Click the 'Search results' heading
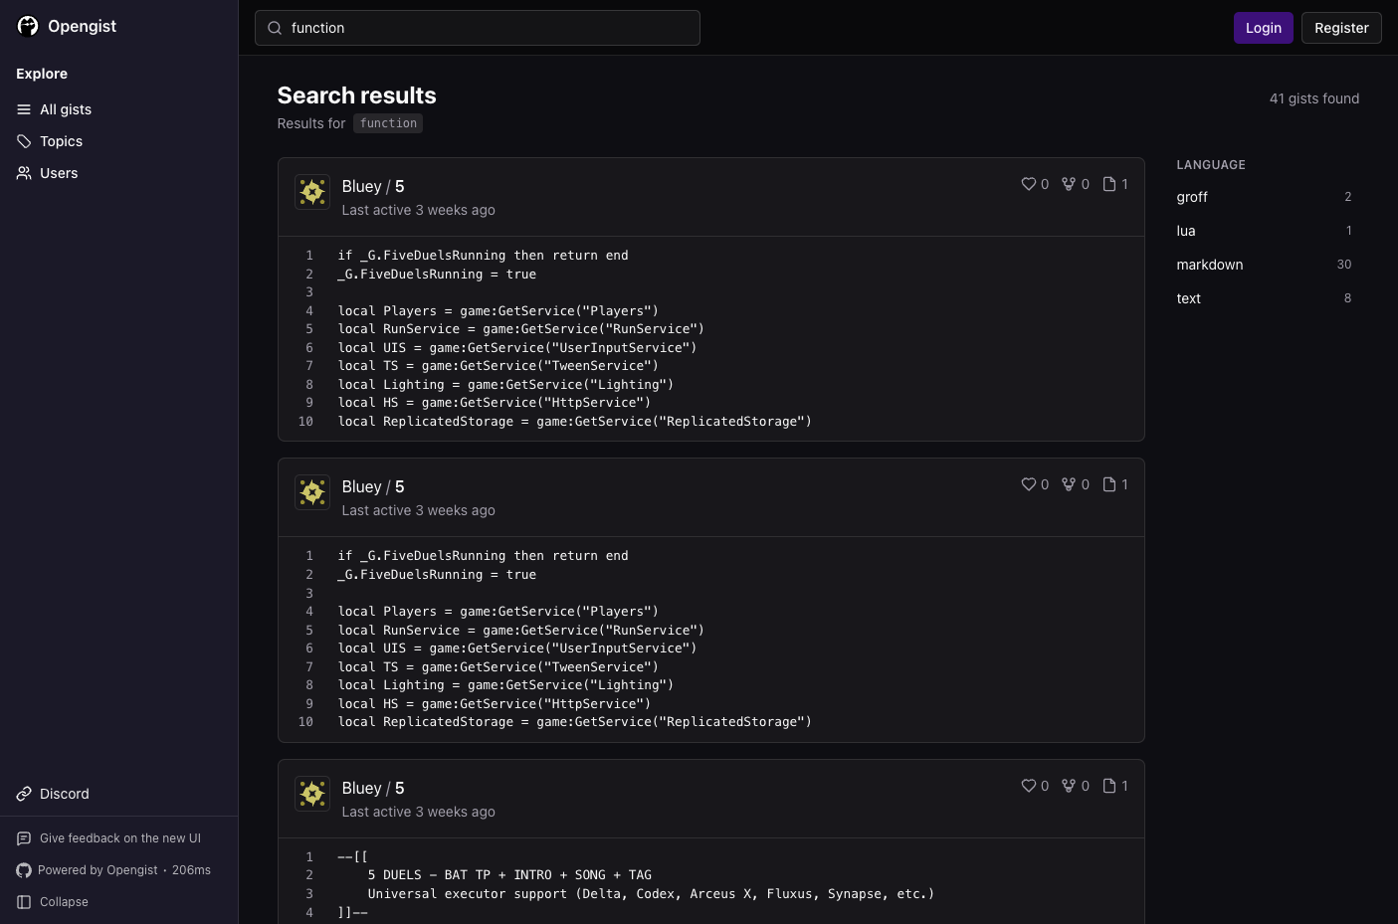Image resolution: width=1398 pixels, height=924 pixels. pos(357,95)
